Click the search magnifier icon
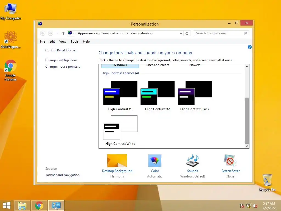Screen dimensions: 281x211 (245, 33)
